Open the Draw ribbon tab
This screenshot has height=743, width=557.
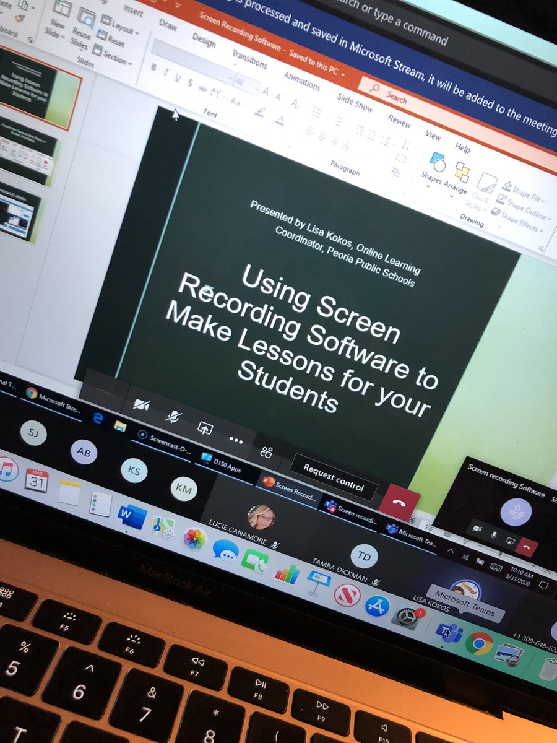click(167, 25)
